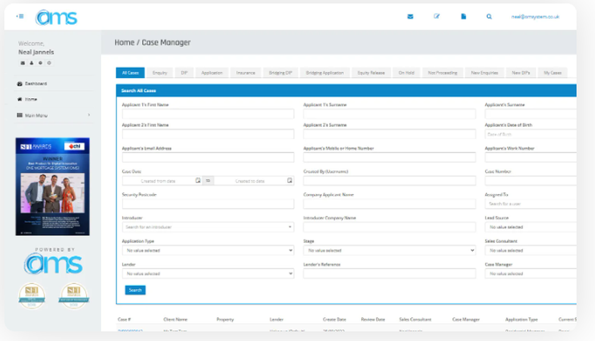Image resolution: width=595 pixels, height=341 pixels.
Task: Open the document icon in header
Action: pyautogui.click(x=464, y=16)
